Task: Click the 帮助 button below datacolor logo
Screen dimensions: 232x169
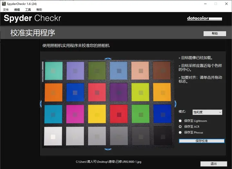Action: point(215,34)
